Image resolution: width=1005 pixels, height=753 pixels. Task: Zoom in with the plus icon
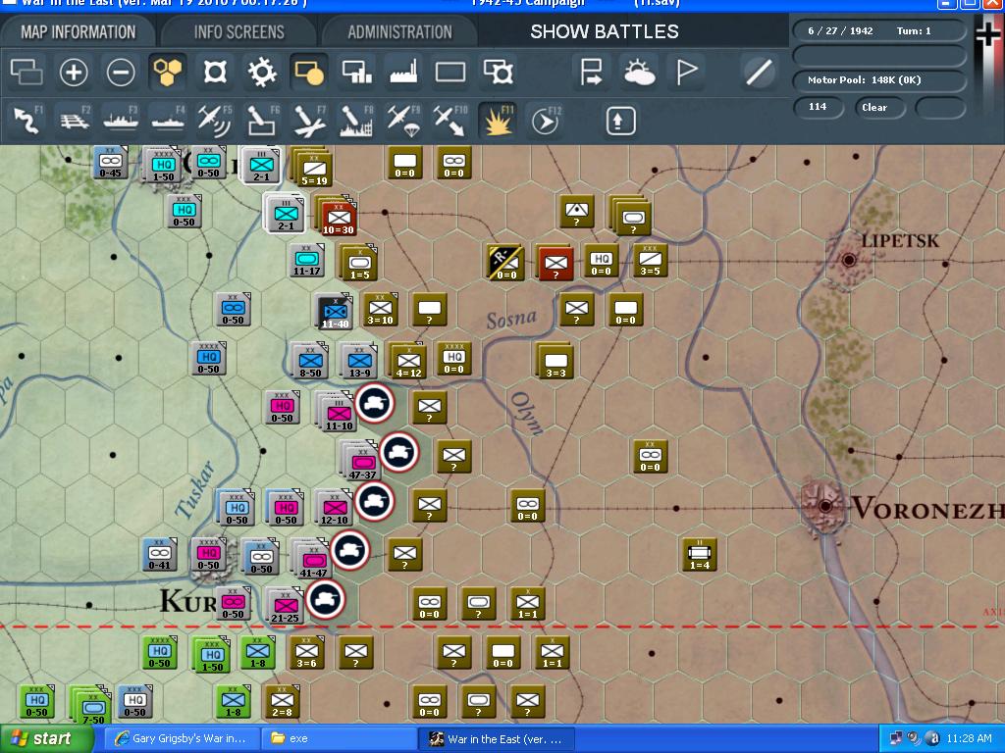point(74,72)
